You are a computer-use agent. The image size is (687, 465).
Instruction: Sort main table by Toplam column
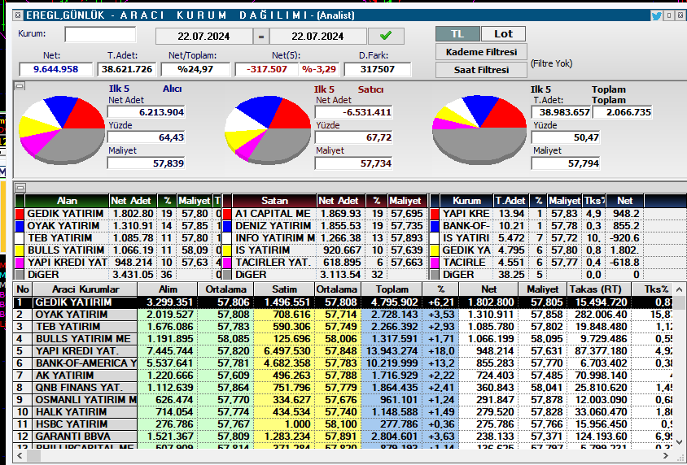click(392, 289)
